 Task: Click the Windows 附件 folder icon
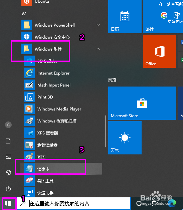pyautogui.click(x=27, y=49)
